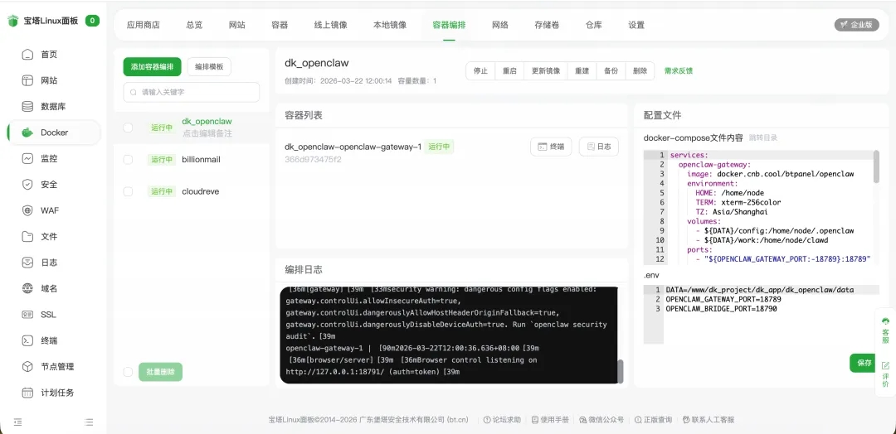Collapse sidebar using bottom-left menu icon
The image size is (896, 434).
click(17, 422)
